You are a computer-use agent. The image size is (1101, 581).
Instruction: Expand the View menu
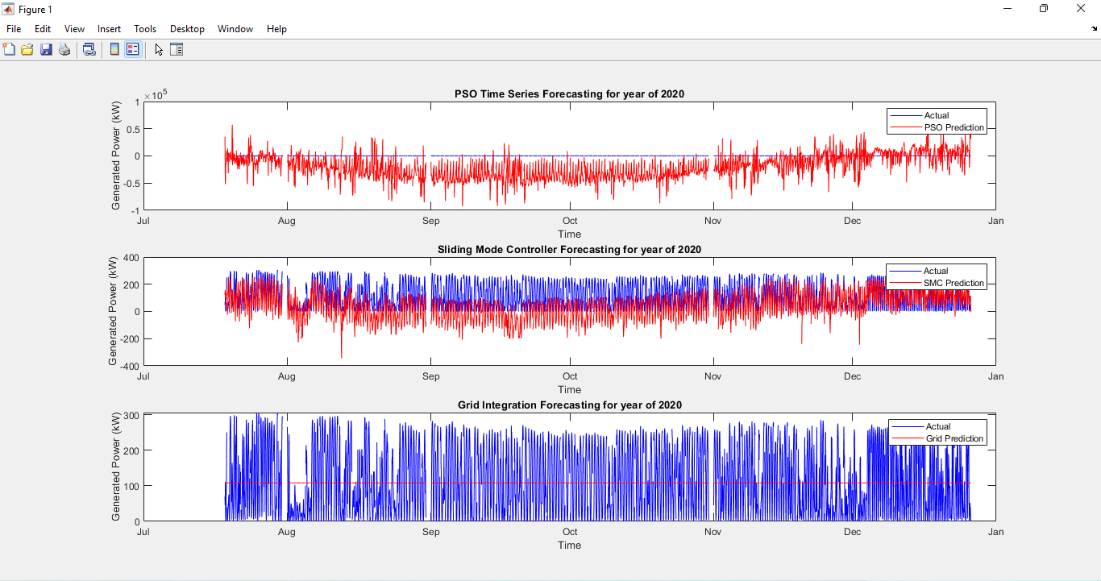74,29
